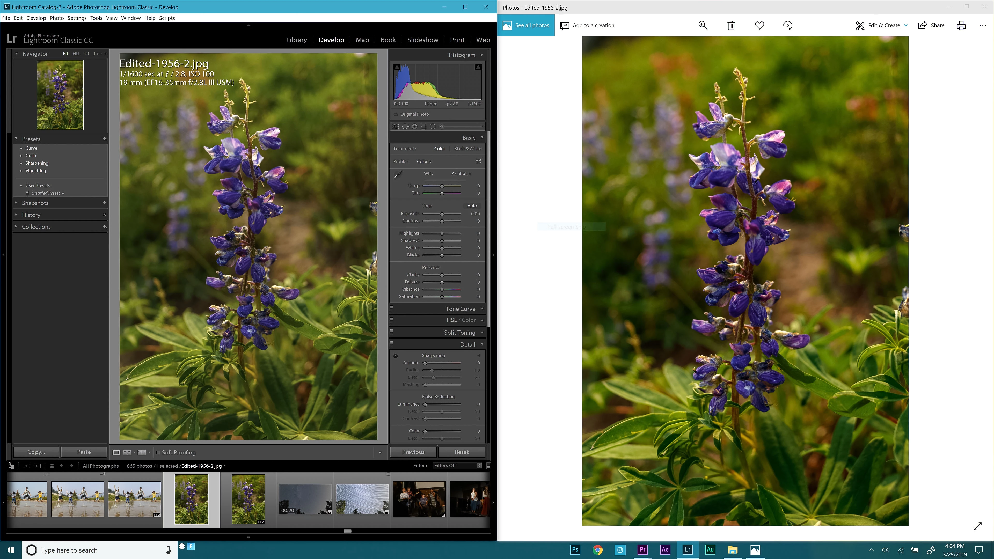This screenshot has width=994, height=559.
Task: Click the Auto tone button
Action: coord(472,206)
